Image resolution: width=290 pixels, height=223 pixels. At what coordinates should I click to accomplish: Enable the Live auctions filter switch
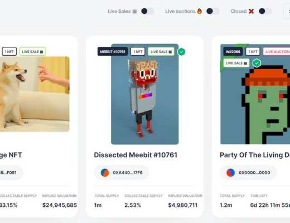tap(213, 11)
